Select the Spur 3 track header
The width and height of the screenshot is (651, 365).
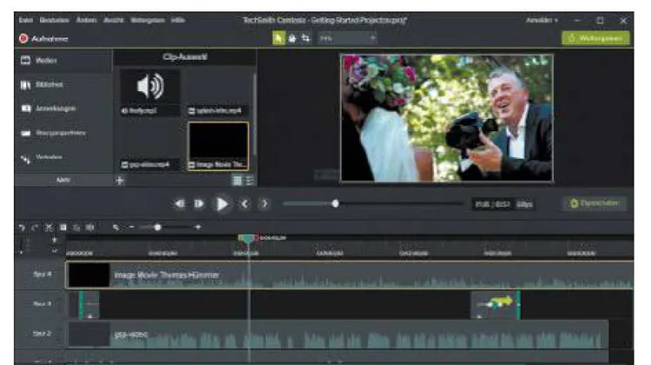pyautogui.click(x=40, y=304)
